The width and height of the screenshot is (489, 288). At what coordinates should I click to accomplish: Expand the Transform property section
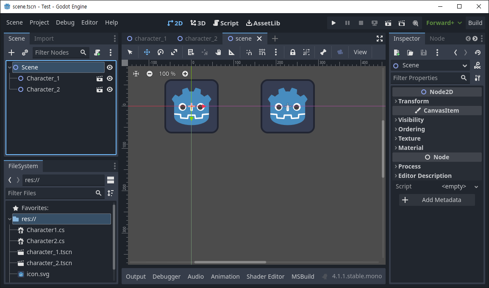click(437, 101)
